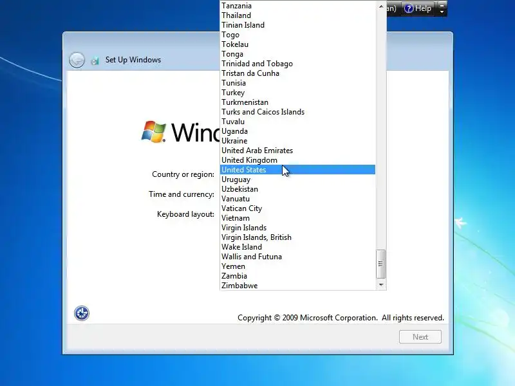The image size is (515, 386).
Task: Click the scrollbar thumb of the country list
Action: tap(380, 264)
